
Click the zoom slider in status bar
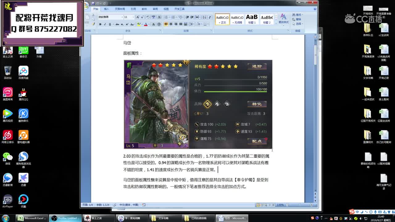(300, 205)
